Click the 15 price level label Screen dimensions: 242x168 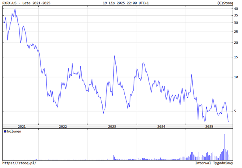point(236,57)
